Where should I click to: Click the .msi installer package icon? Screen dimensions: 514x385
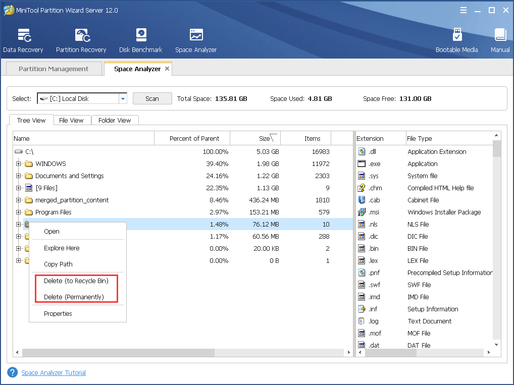point(362,212)
